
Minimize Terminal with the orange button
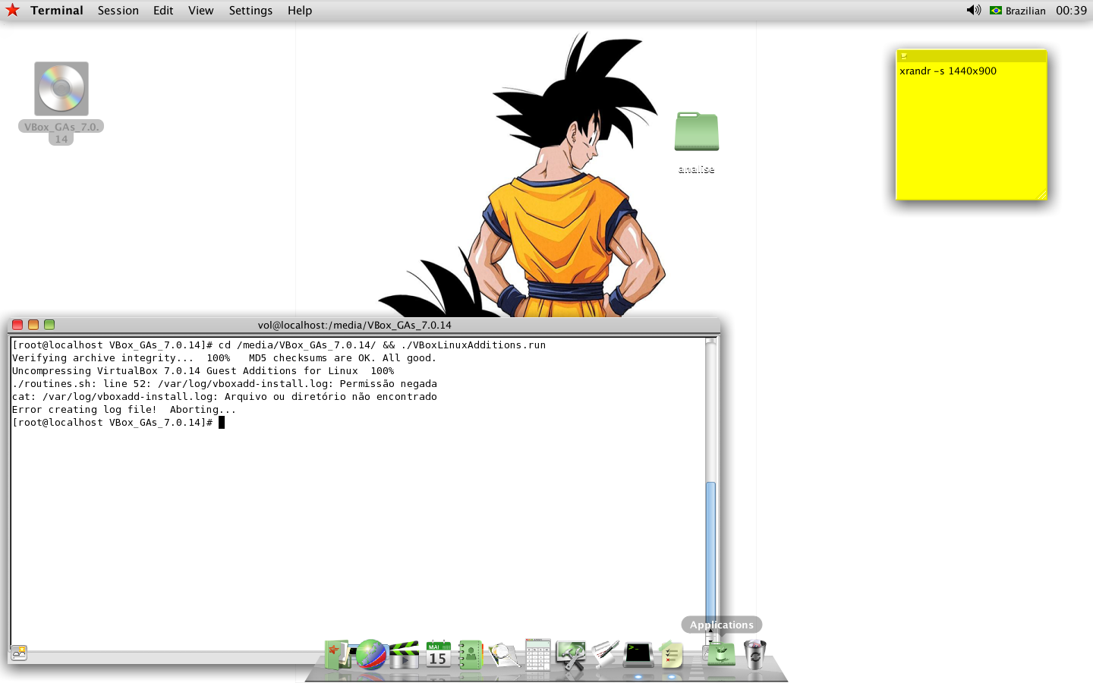click(33, 325)
